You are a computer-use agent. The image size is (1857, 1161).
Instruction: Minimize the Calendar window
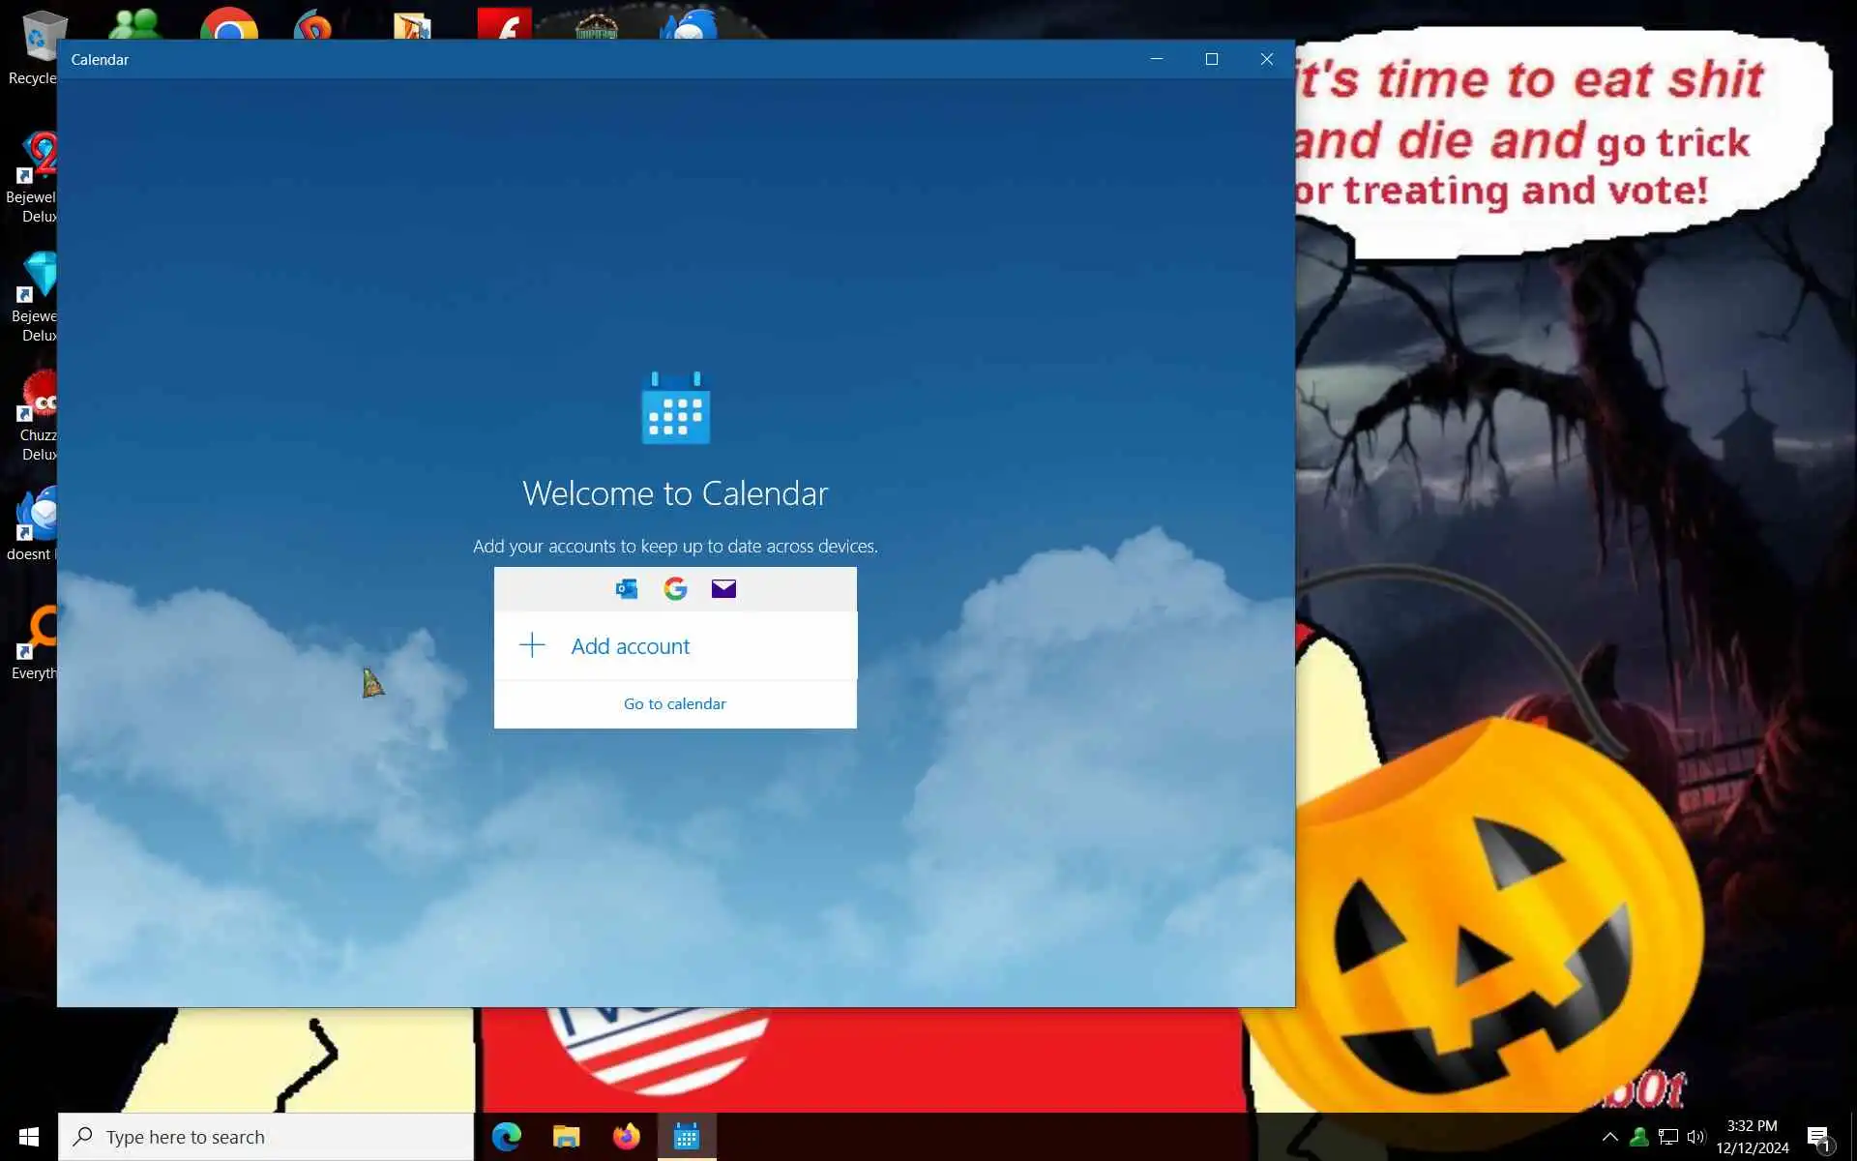[x=1156, y=59]
